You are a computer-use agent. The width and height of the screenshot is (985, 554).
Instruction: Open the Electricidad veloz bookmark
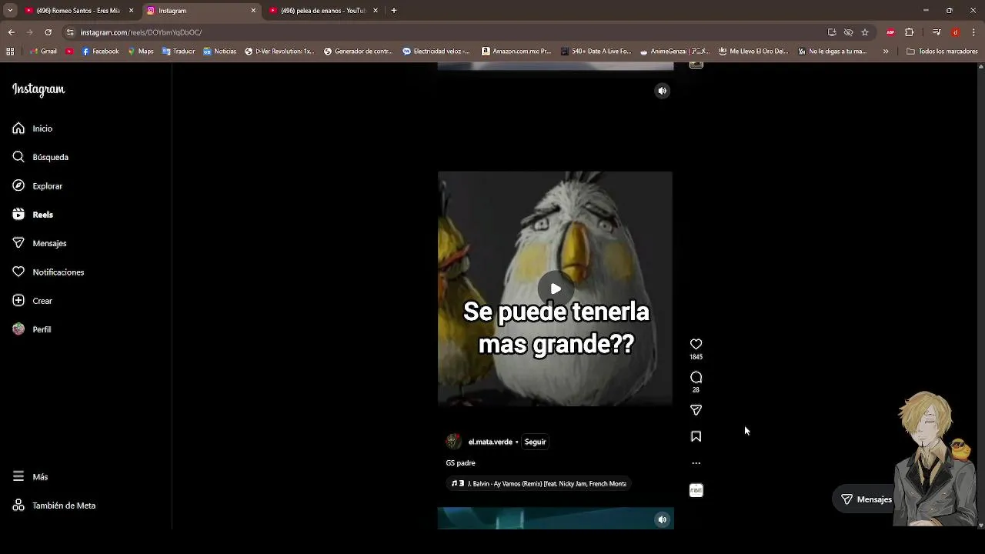436,52
